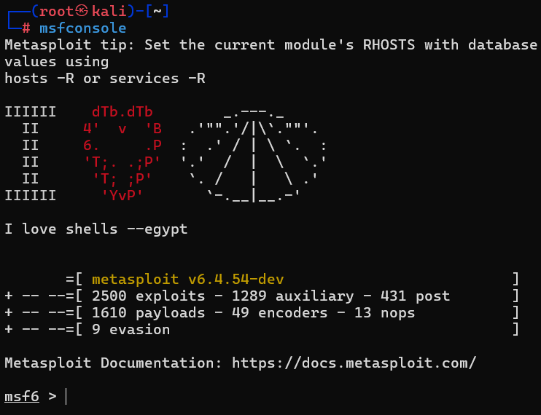Click the red # root prompt symbol
This screenshot has width=541, height=415.
[x=26, y=28]
